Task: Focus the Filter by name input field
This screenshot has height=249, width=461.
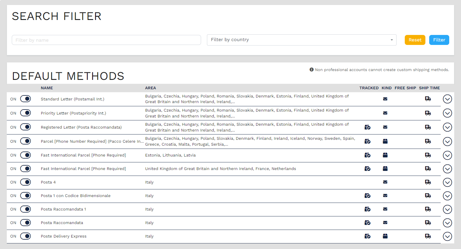Action: (x=106, y=40)
